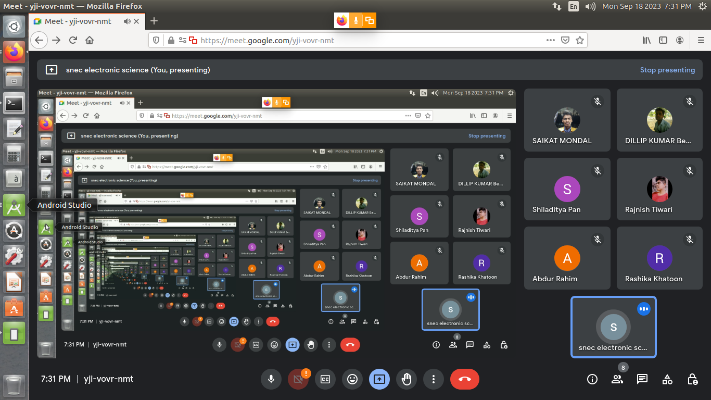Open Firefox hamburger menu
711x400 pixels.
point(701,40)
